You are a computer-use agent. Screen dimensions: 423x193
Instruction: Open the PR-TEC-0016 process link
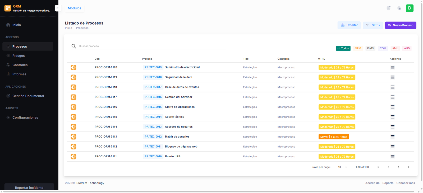153,97
